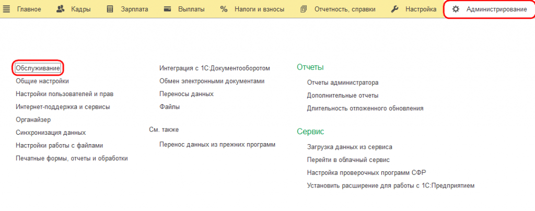Open Печатные формы, отчеты и обработки
The image size is (535, 211).
(72, 158)
